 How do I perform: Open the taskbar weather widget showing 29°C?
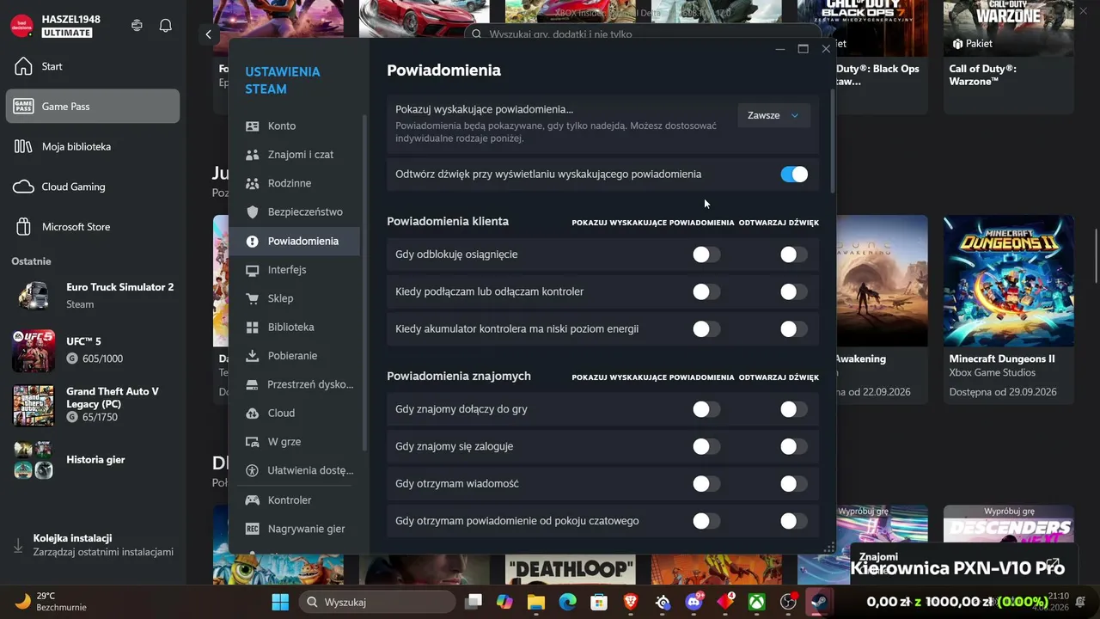pos(52,602)
